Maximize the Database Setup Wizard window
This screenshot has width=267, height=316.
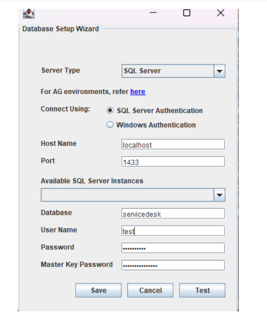187,13
